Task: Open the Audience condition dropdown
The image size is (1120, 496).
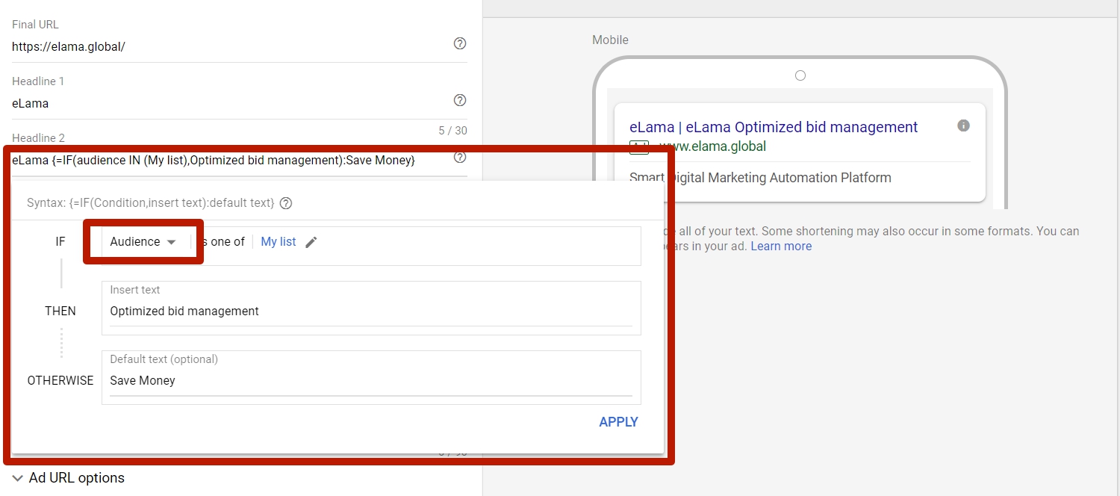Action: 143,242
